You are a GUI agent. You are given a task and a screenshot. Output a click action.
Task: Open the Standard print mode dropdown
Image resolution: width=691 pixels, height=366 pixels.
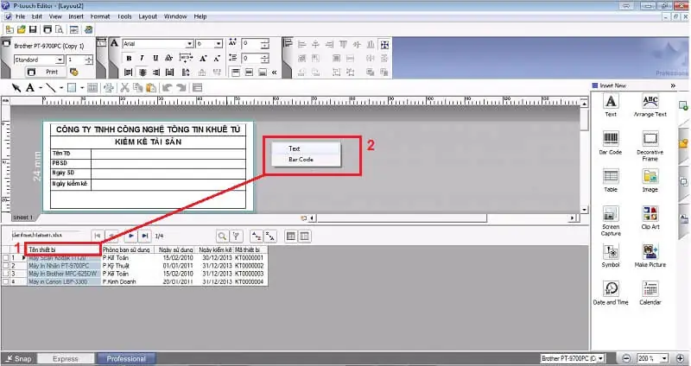click(60, 60)
